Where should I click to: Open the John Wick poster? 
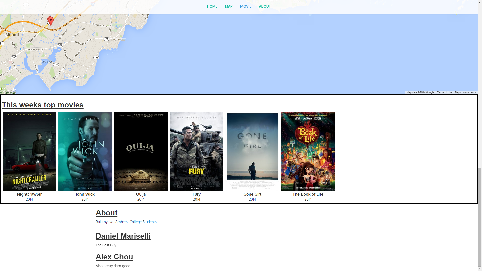85,152
